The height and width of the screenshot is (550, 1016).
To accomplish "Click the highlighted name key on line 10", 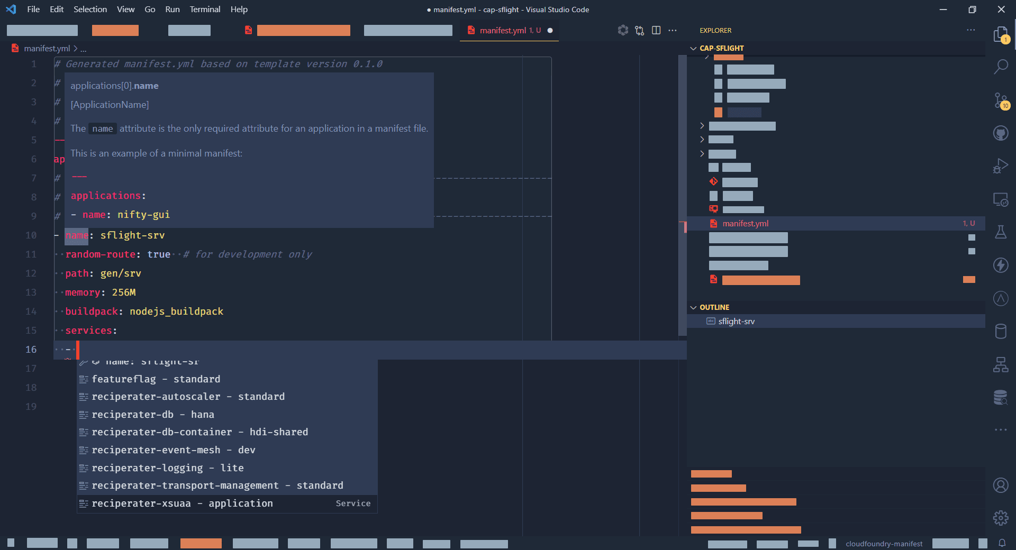I will [x=77, y=235].
